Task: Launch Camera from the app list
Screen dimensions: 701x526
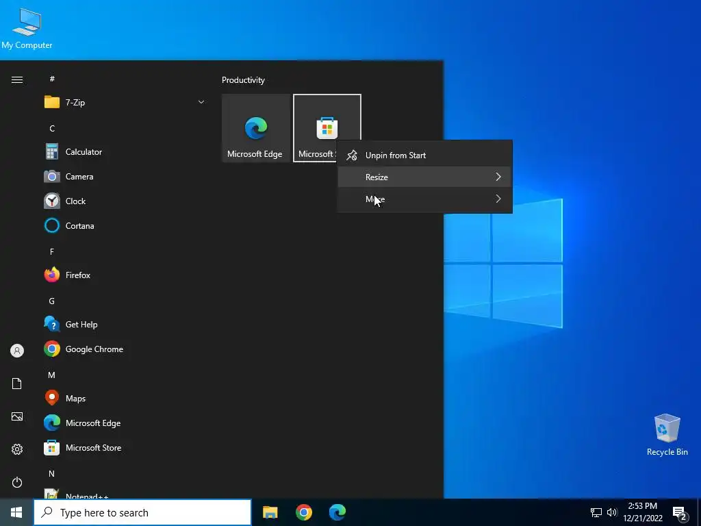Action: (125, 176)
